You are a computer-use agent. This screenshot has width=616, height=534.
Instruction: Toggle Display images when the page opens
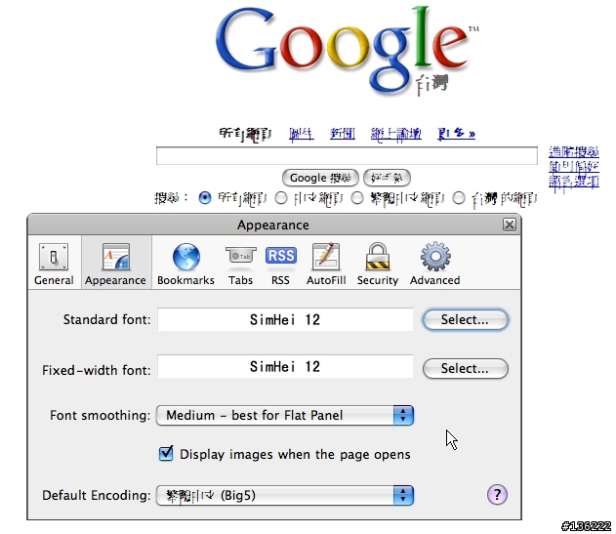point(166,453)
